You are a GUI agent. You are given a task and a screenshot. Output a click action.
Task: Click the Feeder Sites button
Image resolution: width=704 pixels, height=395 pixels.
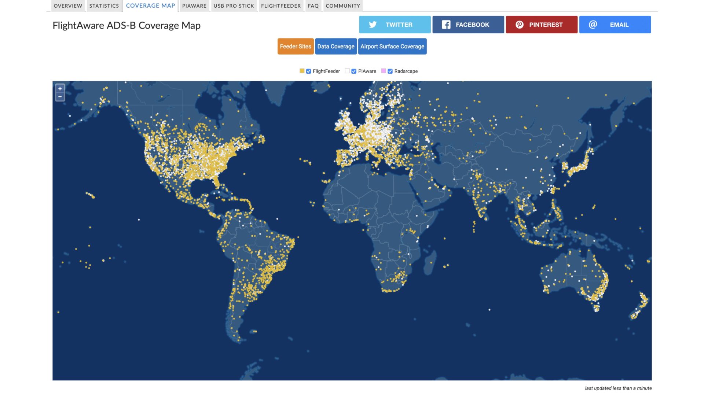click(296, 47)
